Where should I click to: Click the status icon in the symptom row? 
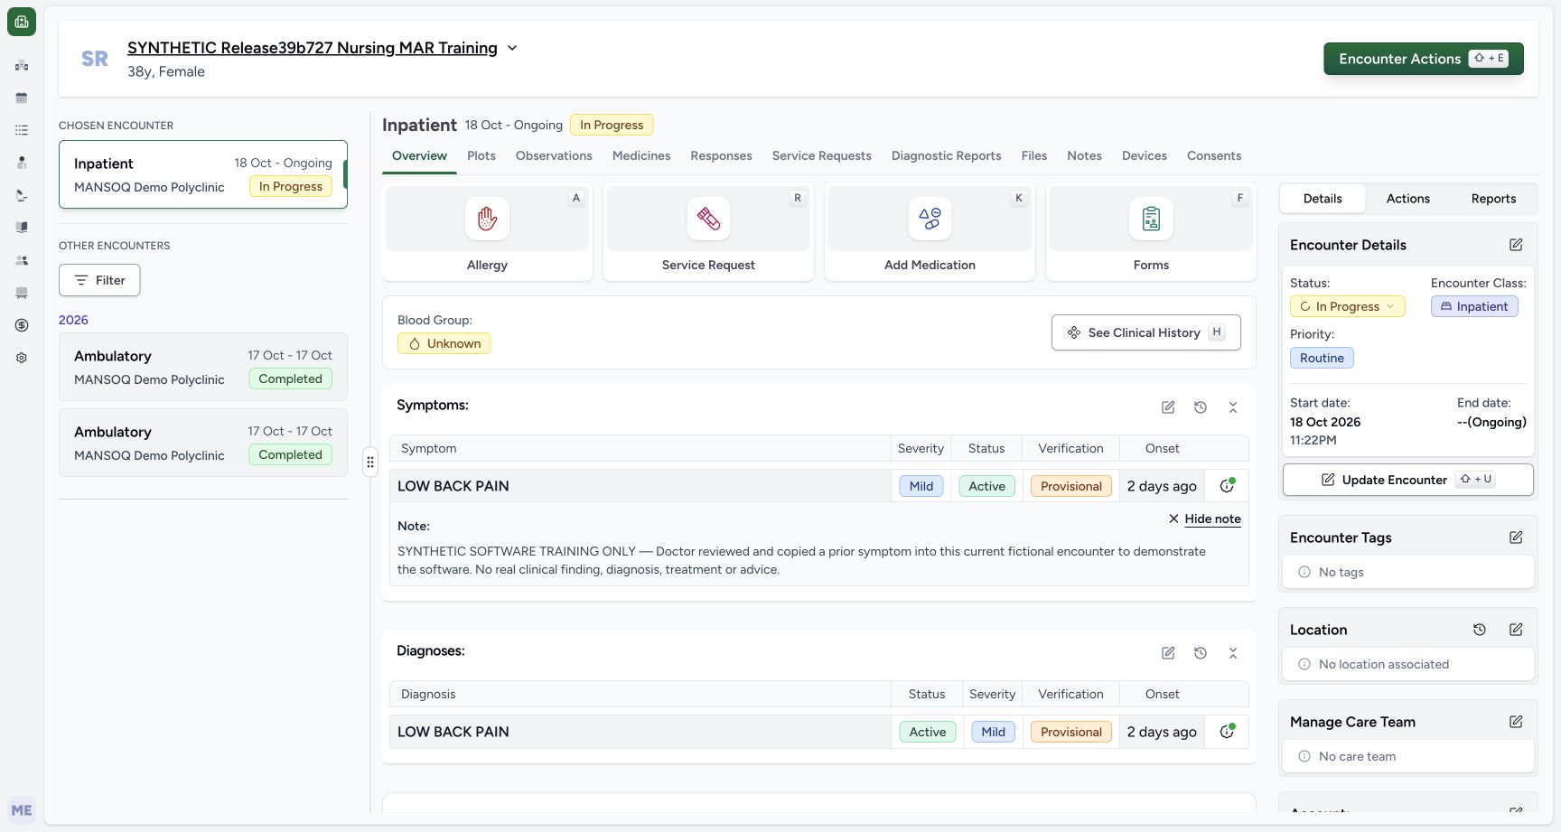pos(1227,485)
